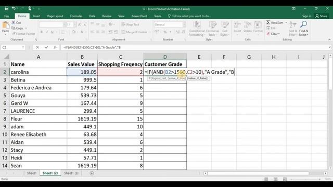Screen dimensions: 333x187
Task: Cancel formula entry with X icon
Action: click(37, 47)
